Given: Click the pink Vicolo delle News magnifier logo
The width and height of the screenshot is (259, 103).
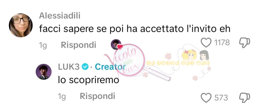Looking at the screenshot, I should [131, 60].
